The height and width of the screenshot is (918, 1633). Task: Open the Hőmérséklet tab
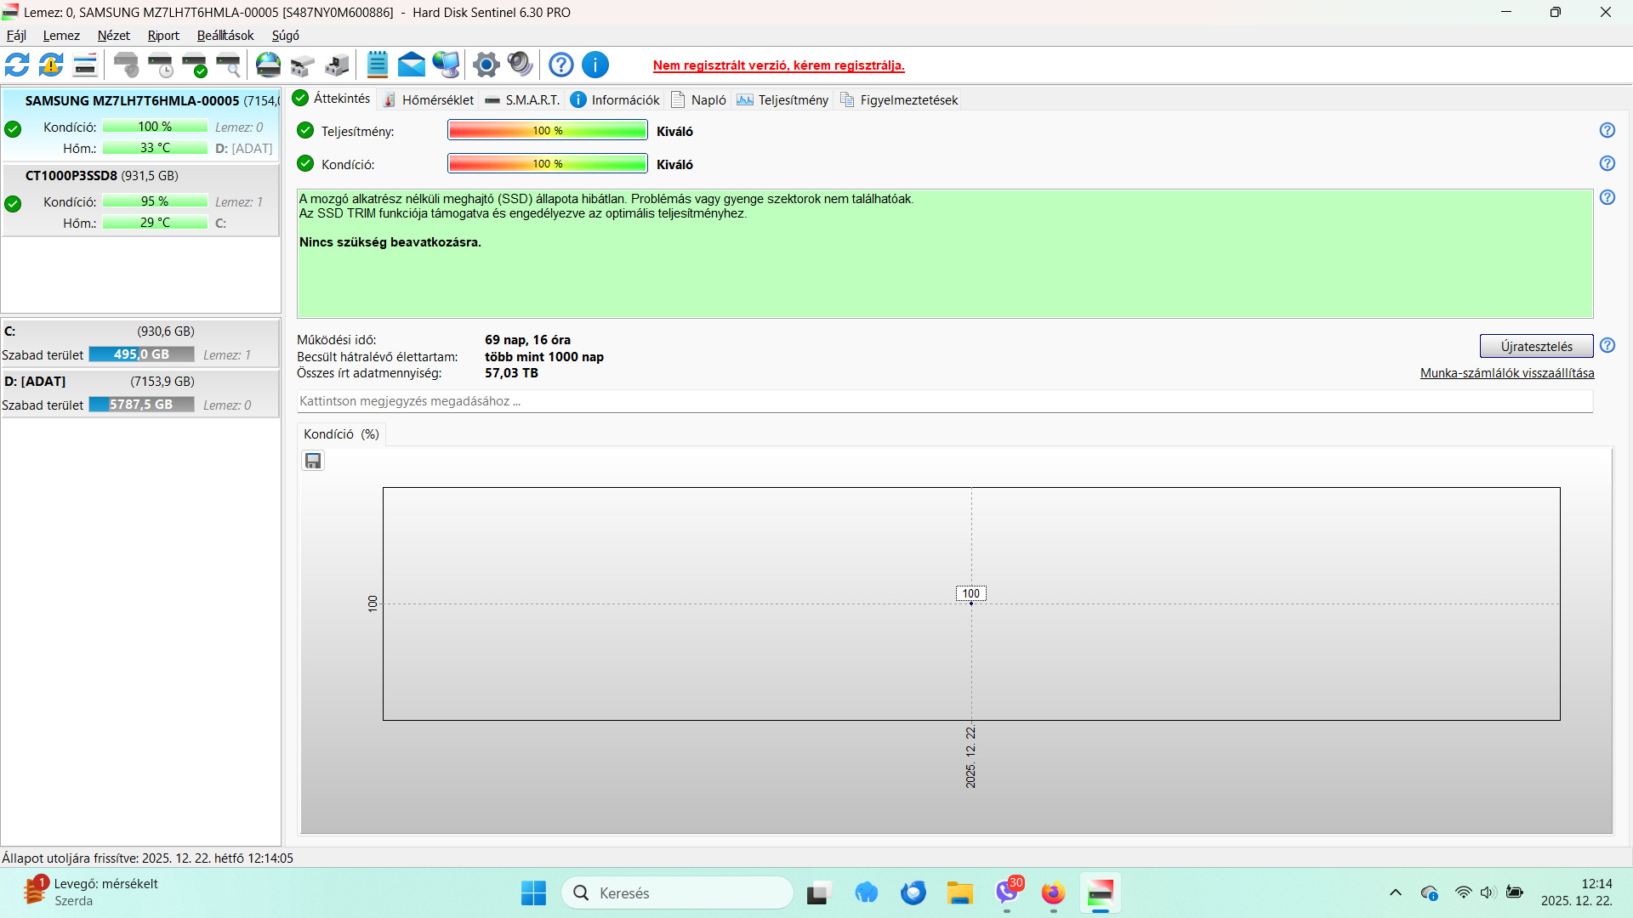(429, 99)
